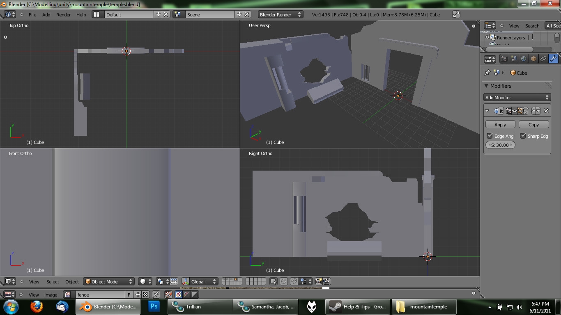Open Object Constraints chain tab
Screen dimensions: 561x315
(x=543, y=59)
